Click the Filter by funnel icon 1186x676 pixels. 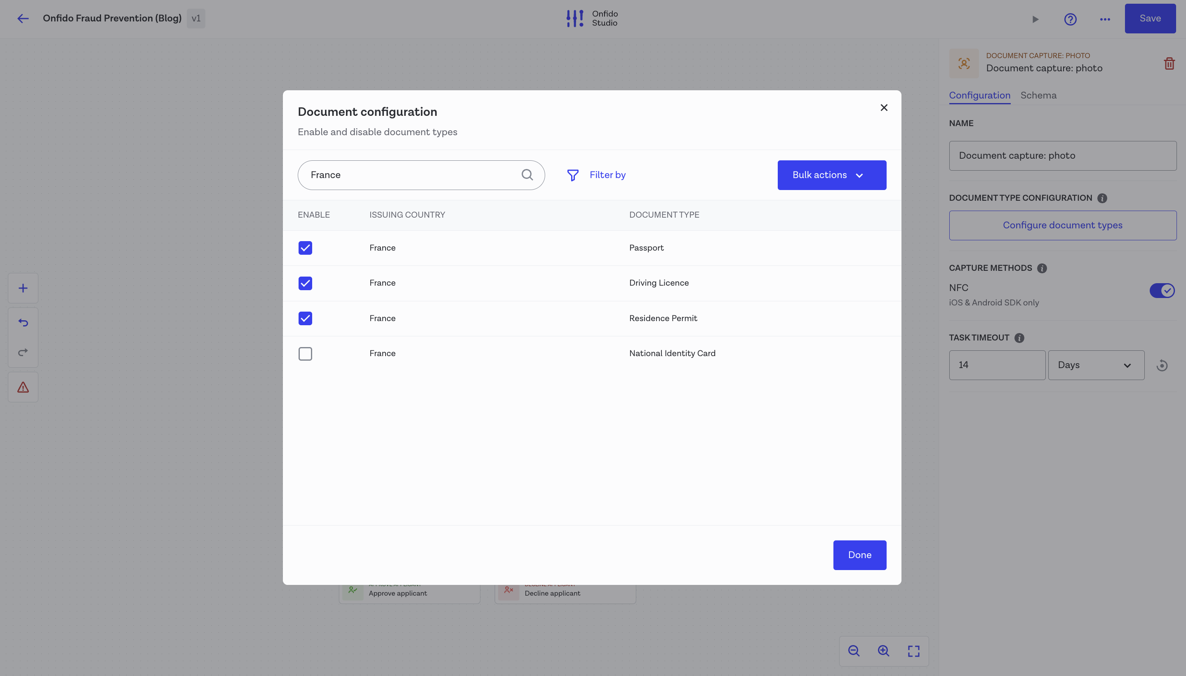[572, 175]
